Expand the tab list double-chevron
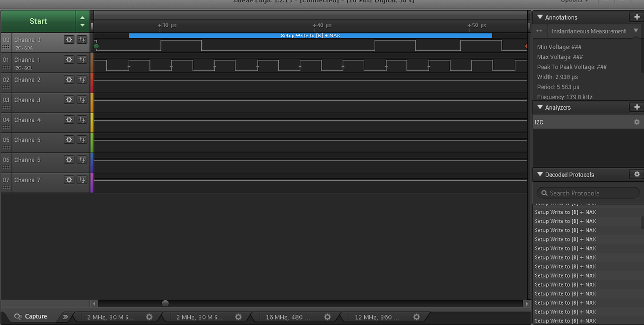644x325 pixels. (x=65, y=317)
